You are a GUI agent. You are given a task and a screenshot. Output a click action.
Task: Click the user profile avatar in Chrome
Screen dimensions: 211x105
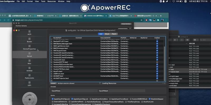162,20
